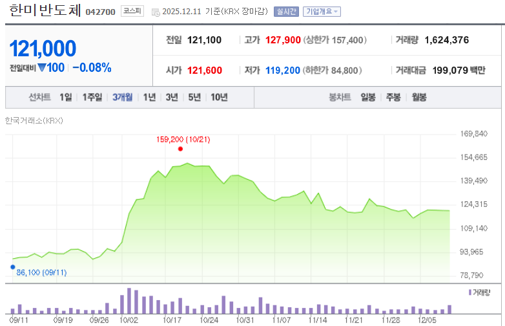Select the 일봉 candlestick chart
The height and width of the screenshot is (326, 505).
click(x=368, y=97)
